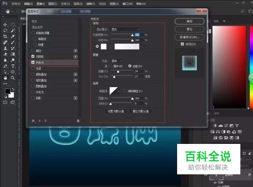
Task: Select the Dodge tool
Action: click(13, 60)
